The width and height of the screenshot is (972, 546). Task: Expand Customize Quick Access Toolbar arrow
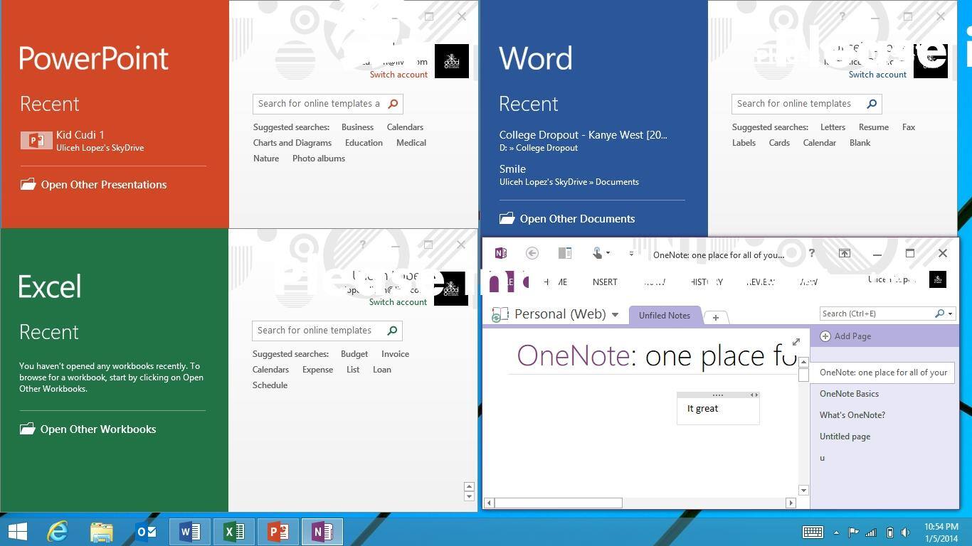point(631,253)
